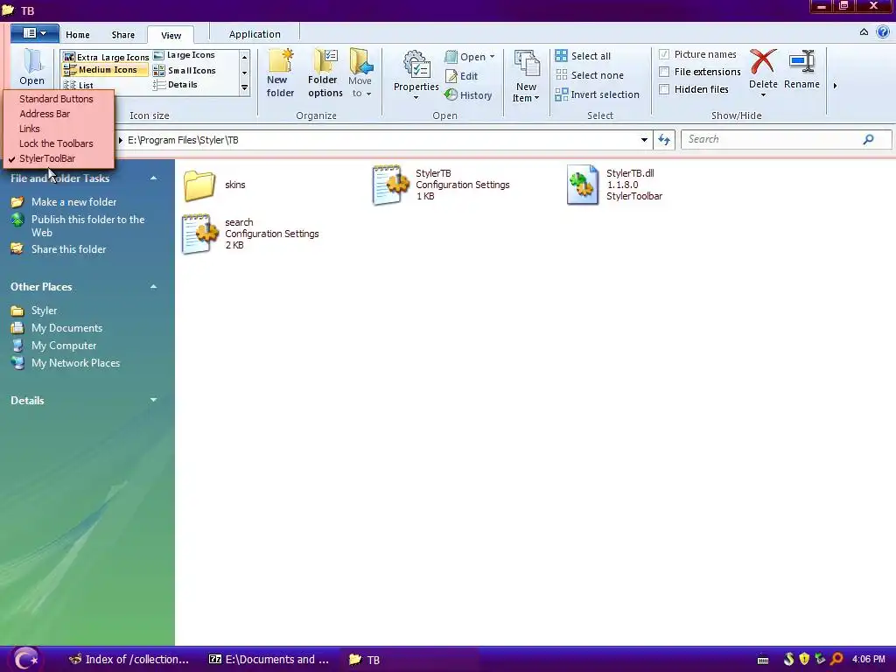Click Share this folder link
896x672 pixels.
coord(68,249)
